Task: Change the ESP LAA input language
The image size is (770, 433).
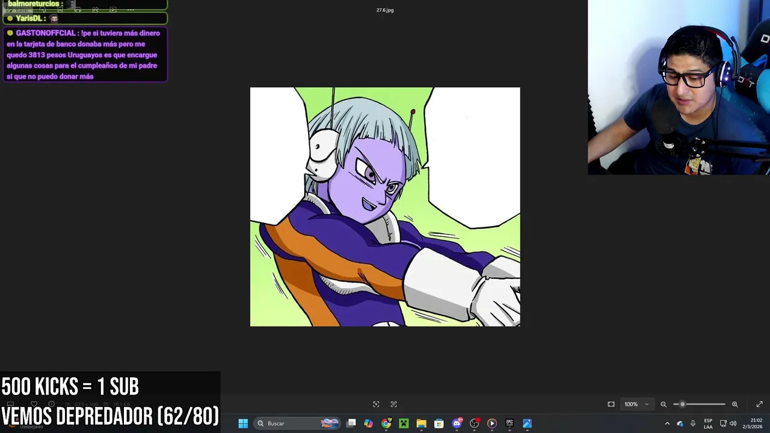Action: point(708,423)
